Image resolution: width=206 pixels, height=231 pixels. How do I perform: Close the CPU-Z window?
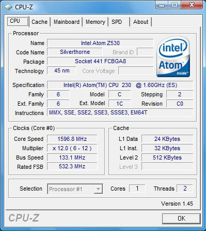pyautogui.click(x=192, y=5)
